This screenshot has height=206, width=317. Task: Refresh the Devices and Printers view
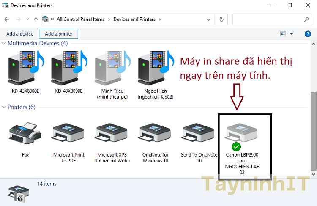point(221,19)
